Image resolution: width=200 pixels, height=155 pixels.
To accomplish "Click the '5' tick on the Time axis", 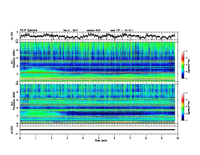I will pos(99,138).
